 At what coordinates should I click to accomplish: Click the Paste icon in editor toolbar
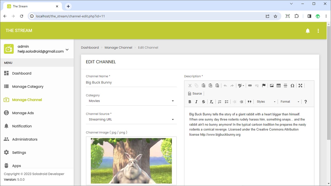tap(204, 86)
